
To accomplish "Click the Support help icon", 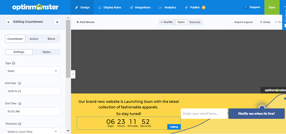I will click(245, 7).
